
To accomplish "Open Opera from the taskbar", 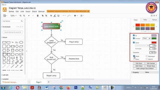I will [x=18, y=87].
